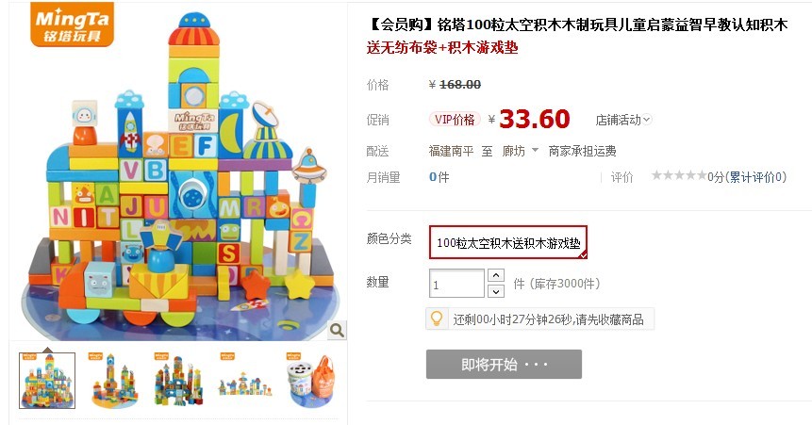This screenshot has height=425, width=812.
Task: Select the fifth thumbnail showing bucket and bag
Action: pos(311,381)
